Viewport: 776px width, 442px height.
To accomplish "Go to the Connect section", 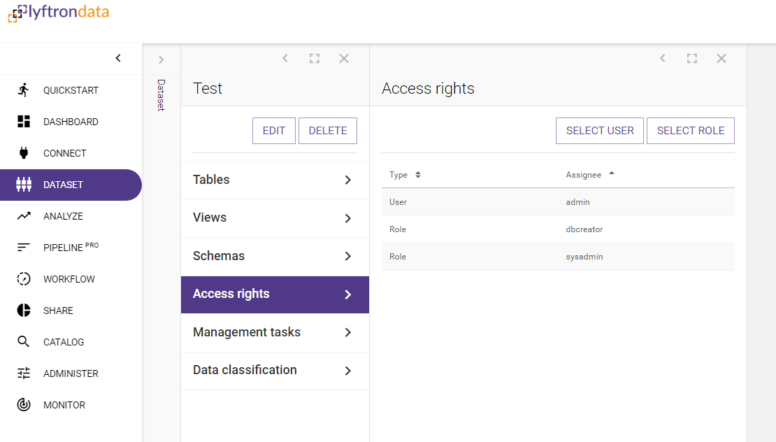I will click(71, 153).
